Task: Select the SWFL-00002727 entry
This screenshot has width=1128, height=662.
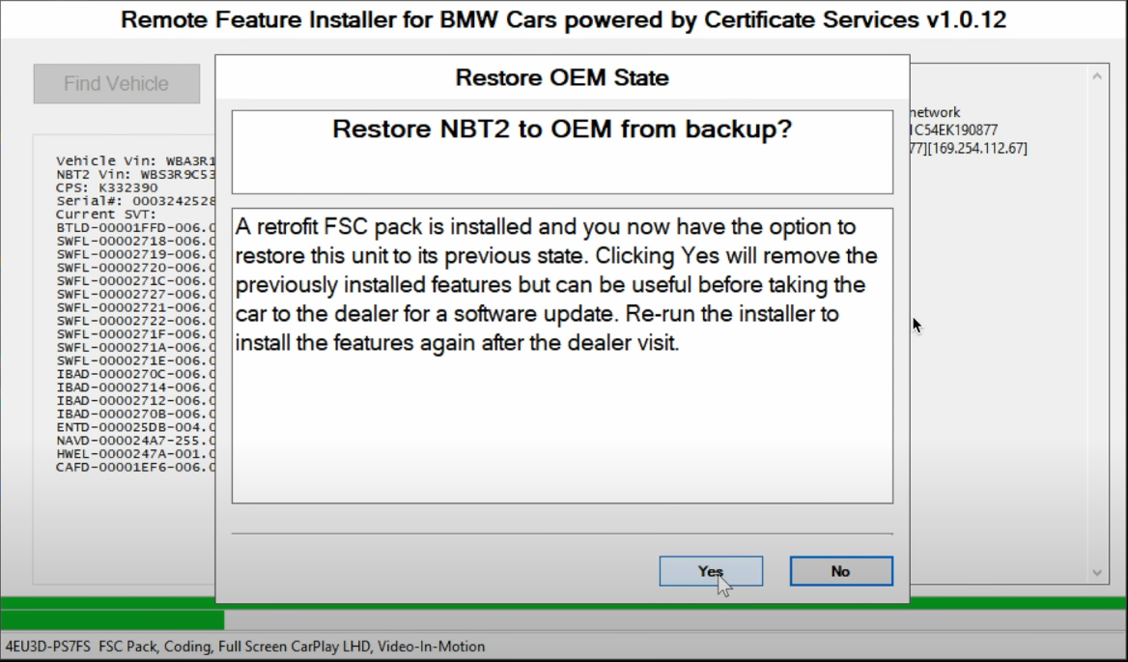Action: point(136,295)
